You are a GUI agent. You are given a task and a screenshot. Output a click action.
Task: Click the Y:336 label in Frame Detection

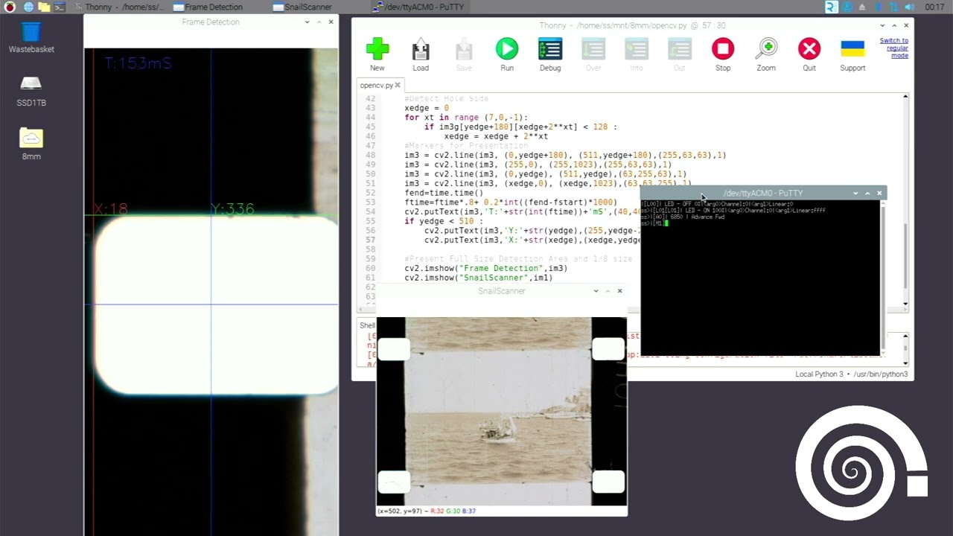coord(233,209)
